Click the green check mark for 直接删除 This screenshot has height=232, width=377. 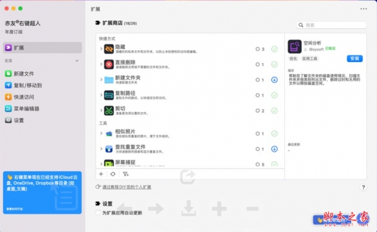275,65
